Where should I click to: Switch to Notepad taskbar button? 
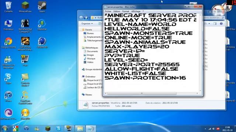tap(91, 128)
